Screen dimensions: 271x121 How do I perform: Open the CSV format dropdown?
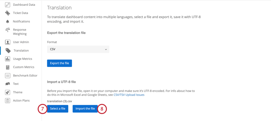(78, 49)
